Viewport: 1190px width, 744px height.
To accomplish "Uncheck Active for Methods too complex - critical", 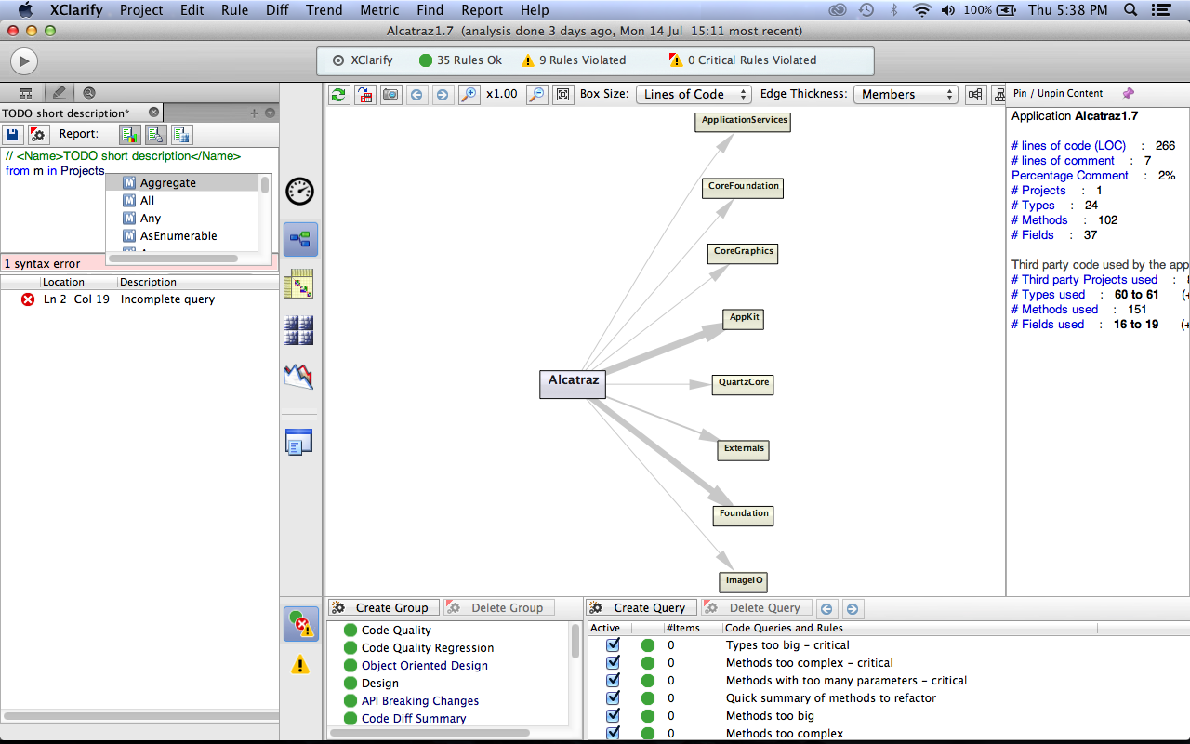I will 613,662.
